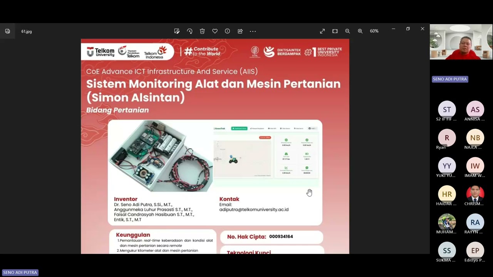
Task: Click the 60% zoom level value
Action: [x=374, y=31]
